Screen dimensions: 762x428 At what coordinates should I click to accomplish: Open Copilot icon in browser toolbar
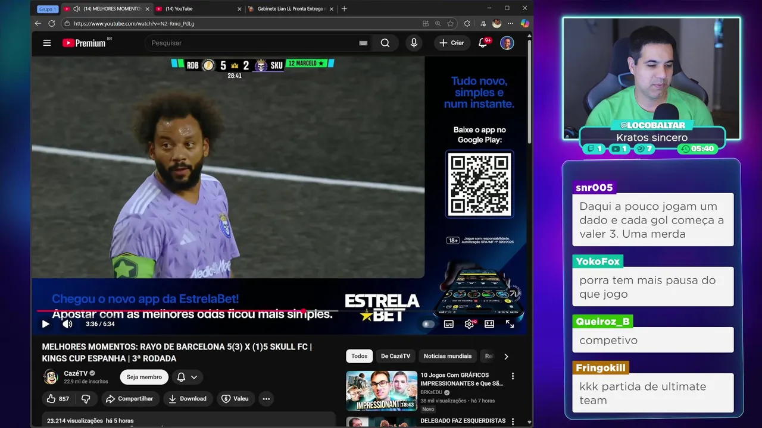524,23
